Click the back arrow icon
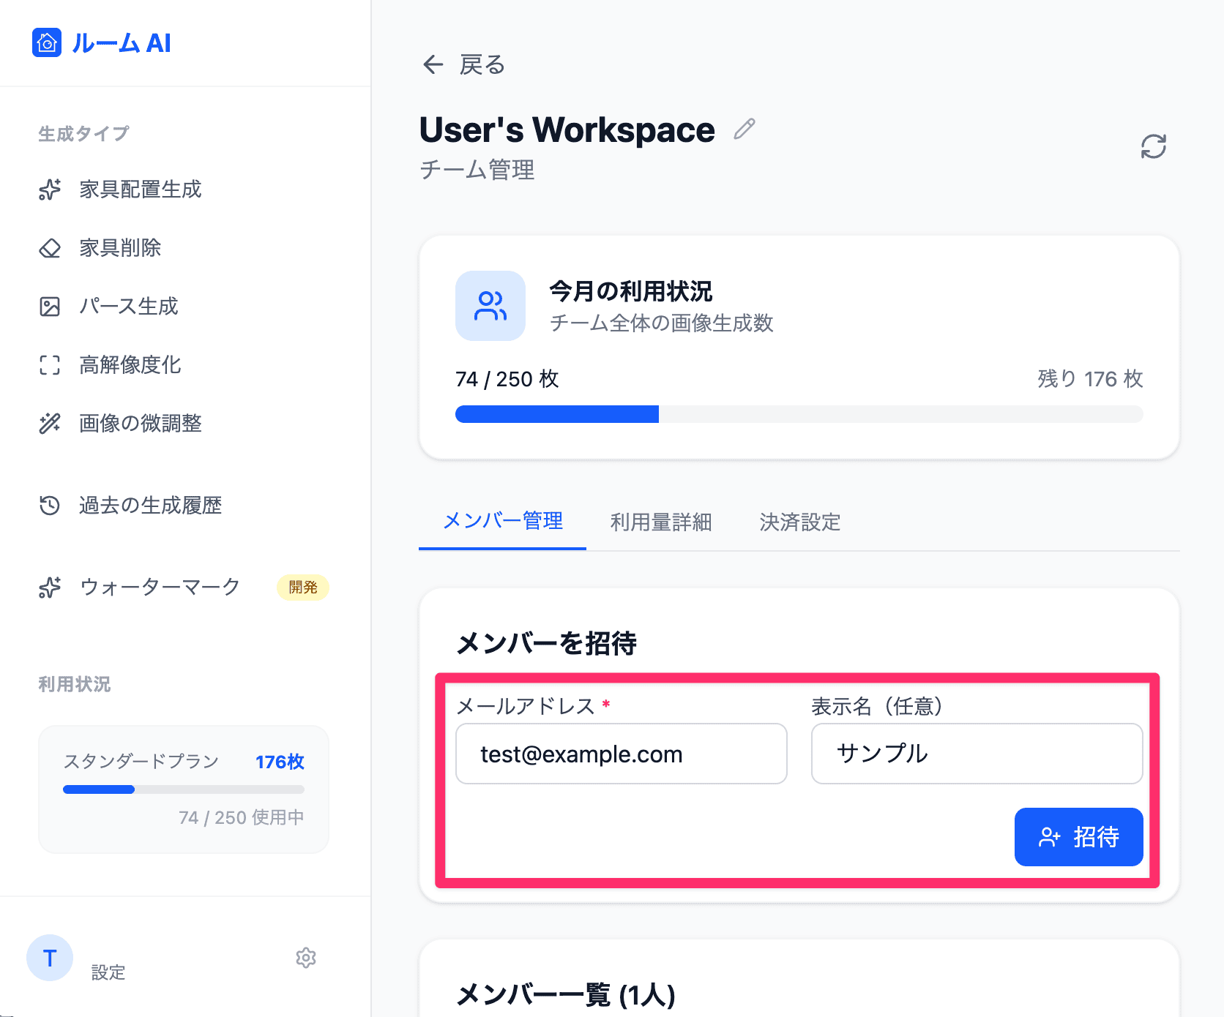 pyautogui.click(x=433, y=65)
